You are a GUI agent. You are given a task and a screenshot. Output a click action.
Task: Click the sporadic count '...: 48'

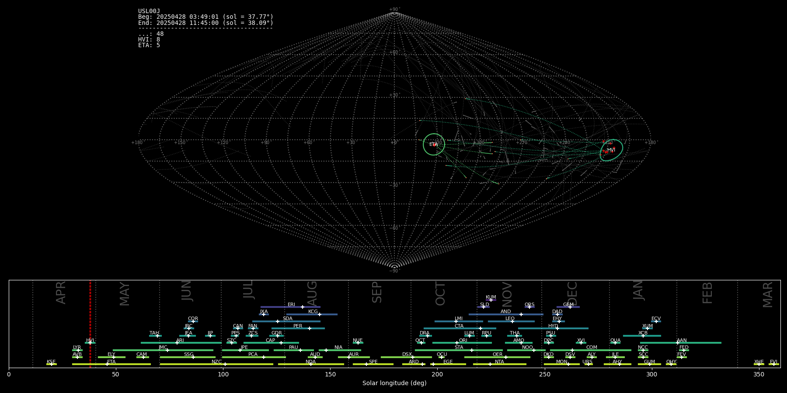click(x=151, y=34)
